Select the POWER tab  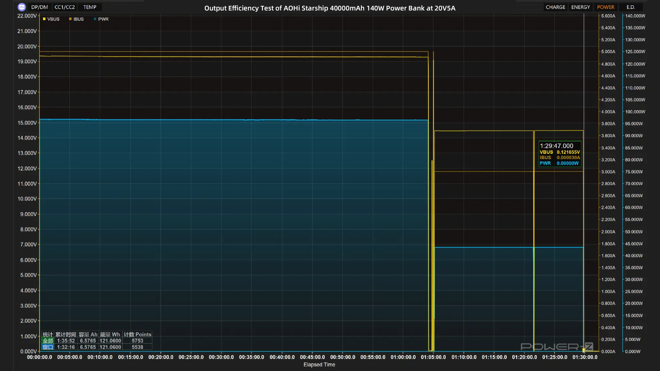(x=606, y=7)
